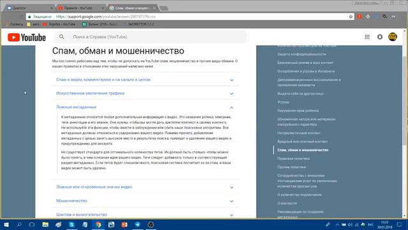Expand 'Искусственное увеличение трафика' section

145,93
